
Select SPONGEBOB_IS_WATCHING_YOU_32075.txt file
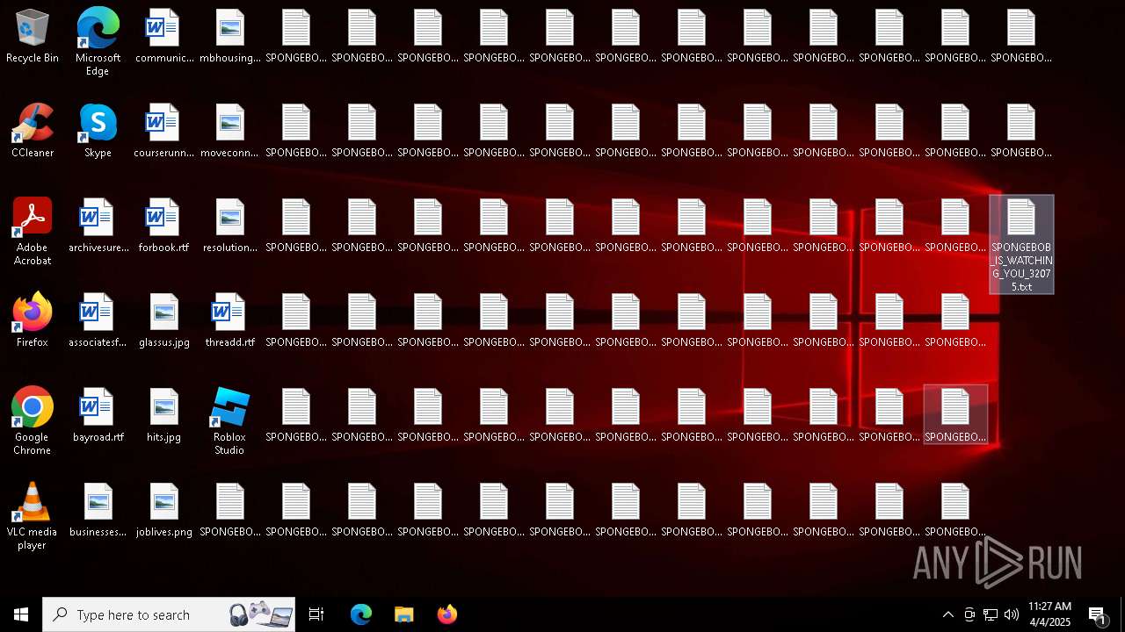[x=1021, y=245]
